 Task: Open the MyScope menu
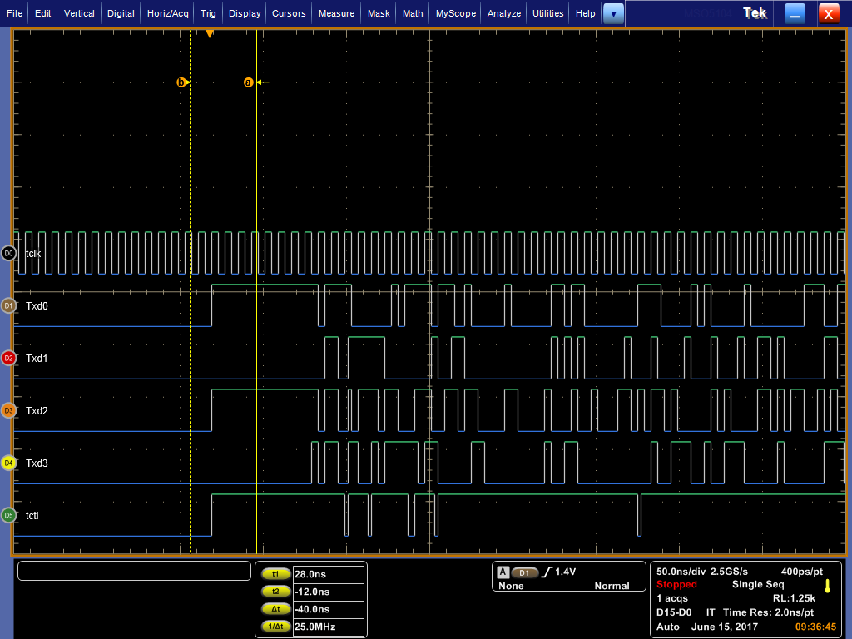tap(456, 13)
